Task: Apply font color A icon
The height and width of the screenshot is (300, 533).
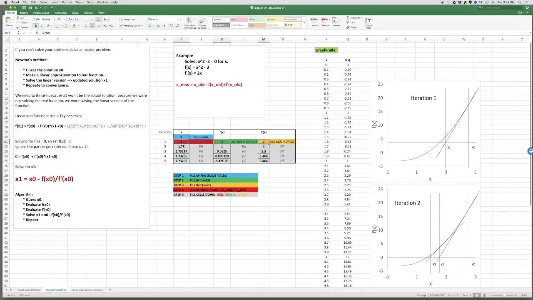Action: pos(74,26)
